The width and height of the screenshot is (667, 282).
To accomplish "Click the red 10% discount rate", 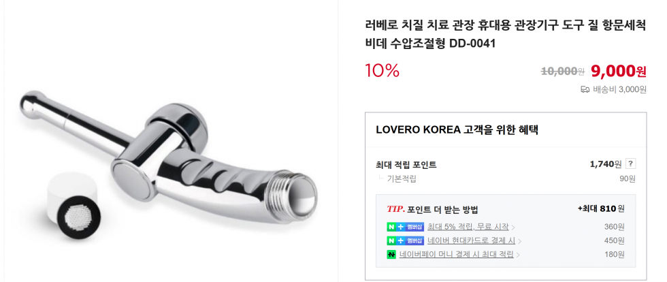I will pos(382,71).
